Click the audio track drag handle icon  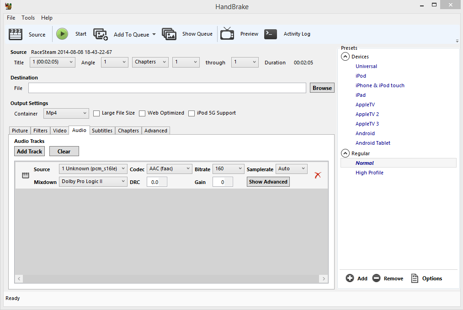[x=26, y=175]
